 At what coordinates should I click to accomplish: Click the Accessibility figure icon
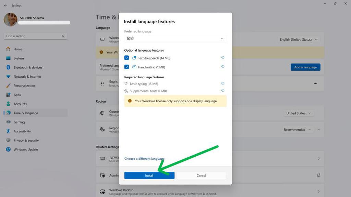click(8, 131)
